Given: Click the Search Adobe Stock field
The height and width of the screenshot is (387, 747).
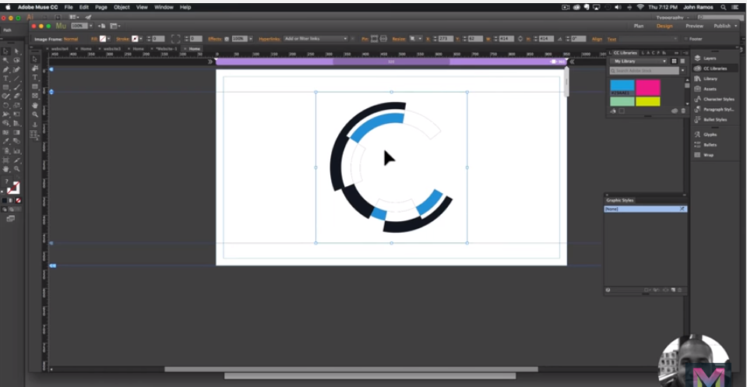Looking at the screenshot, I should pos(644,70).
